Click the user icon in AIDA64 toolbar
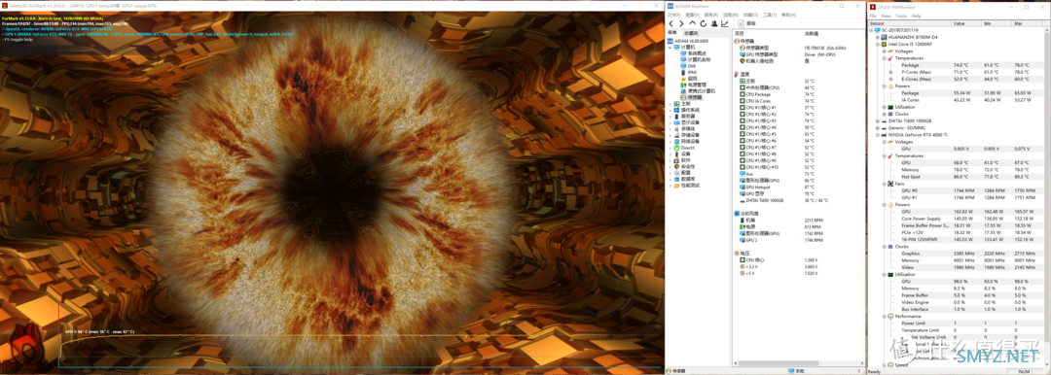The height and width of the screenshot is (375, 1051). 714,23
